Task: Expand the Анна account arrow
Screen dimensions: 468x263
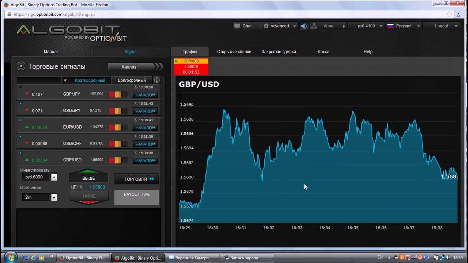Action: [x=344, y=26]
